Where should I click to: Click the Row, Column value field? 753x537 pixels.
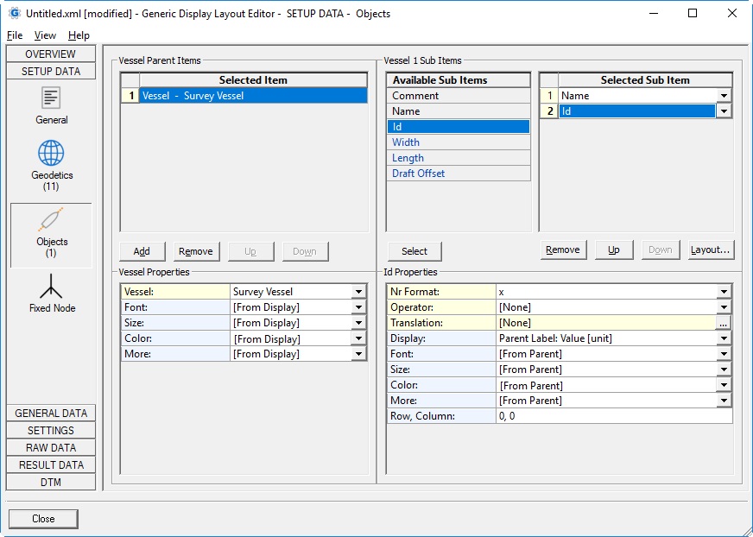point(613,416)
